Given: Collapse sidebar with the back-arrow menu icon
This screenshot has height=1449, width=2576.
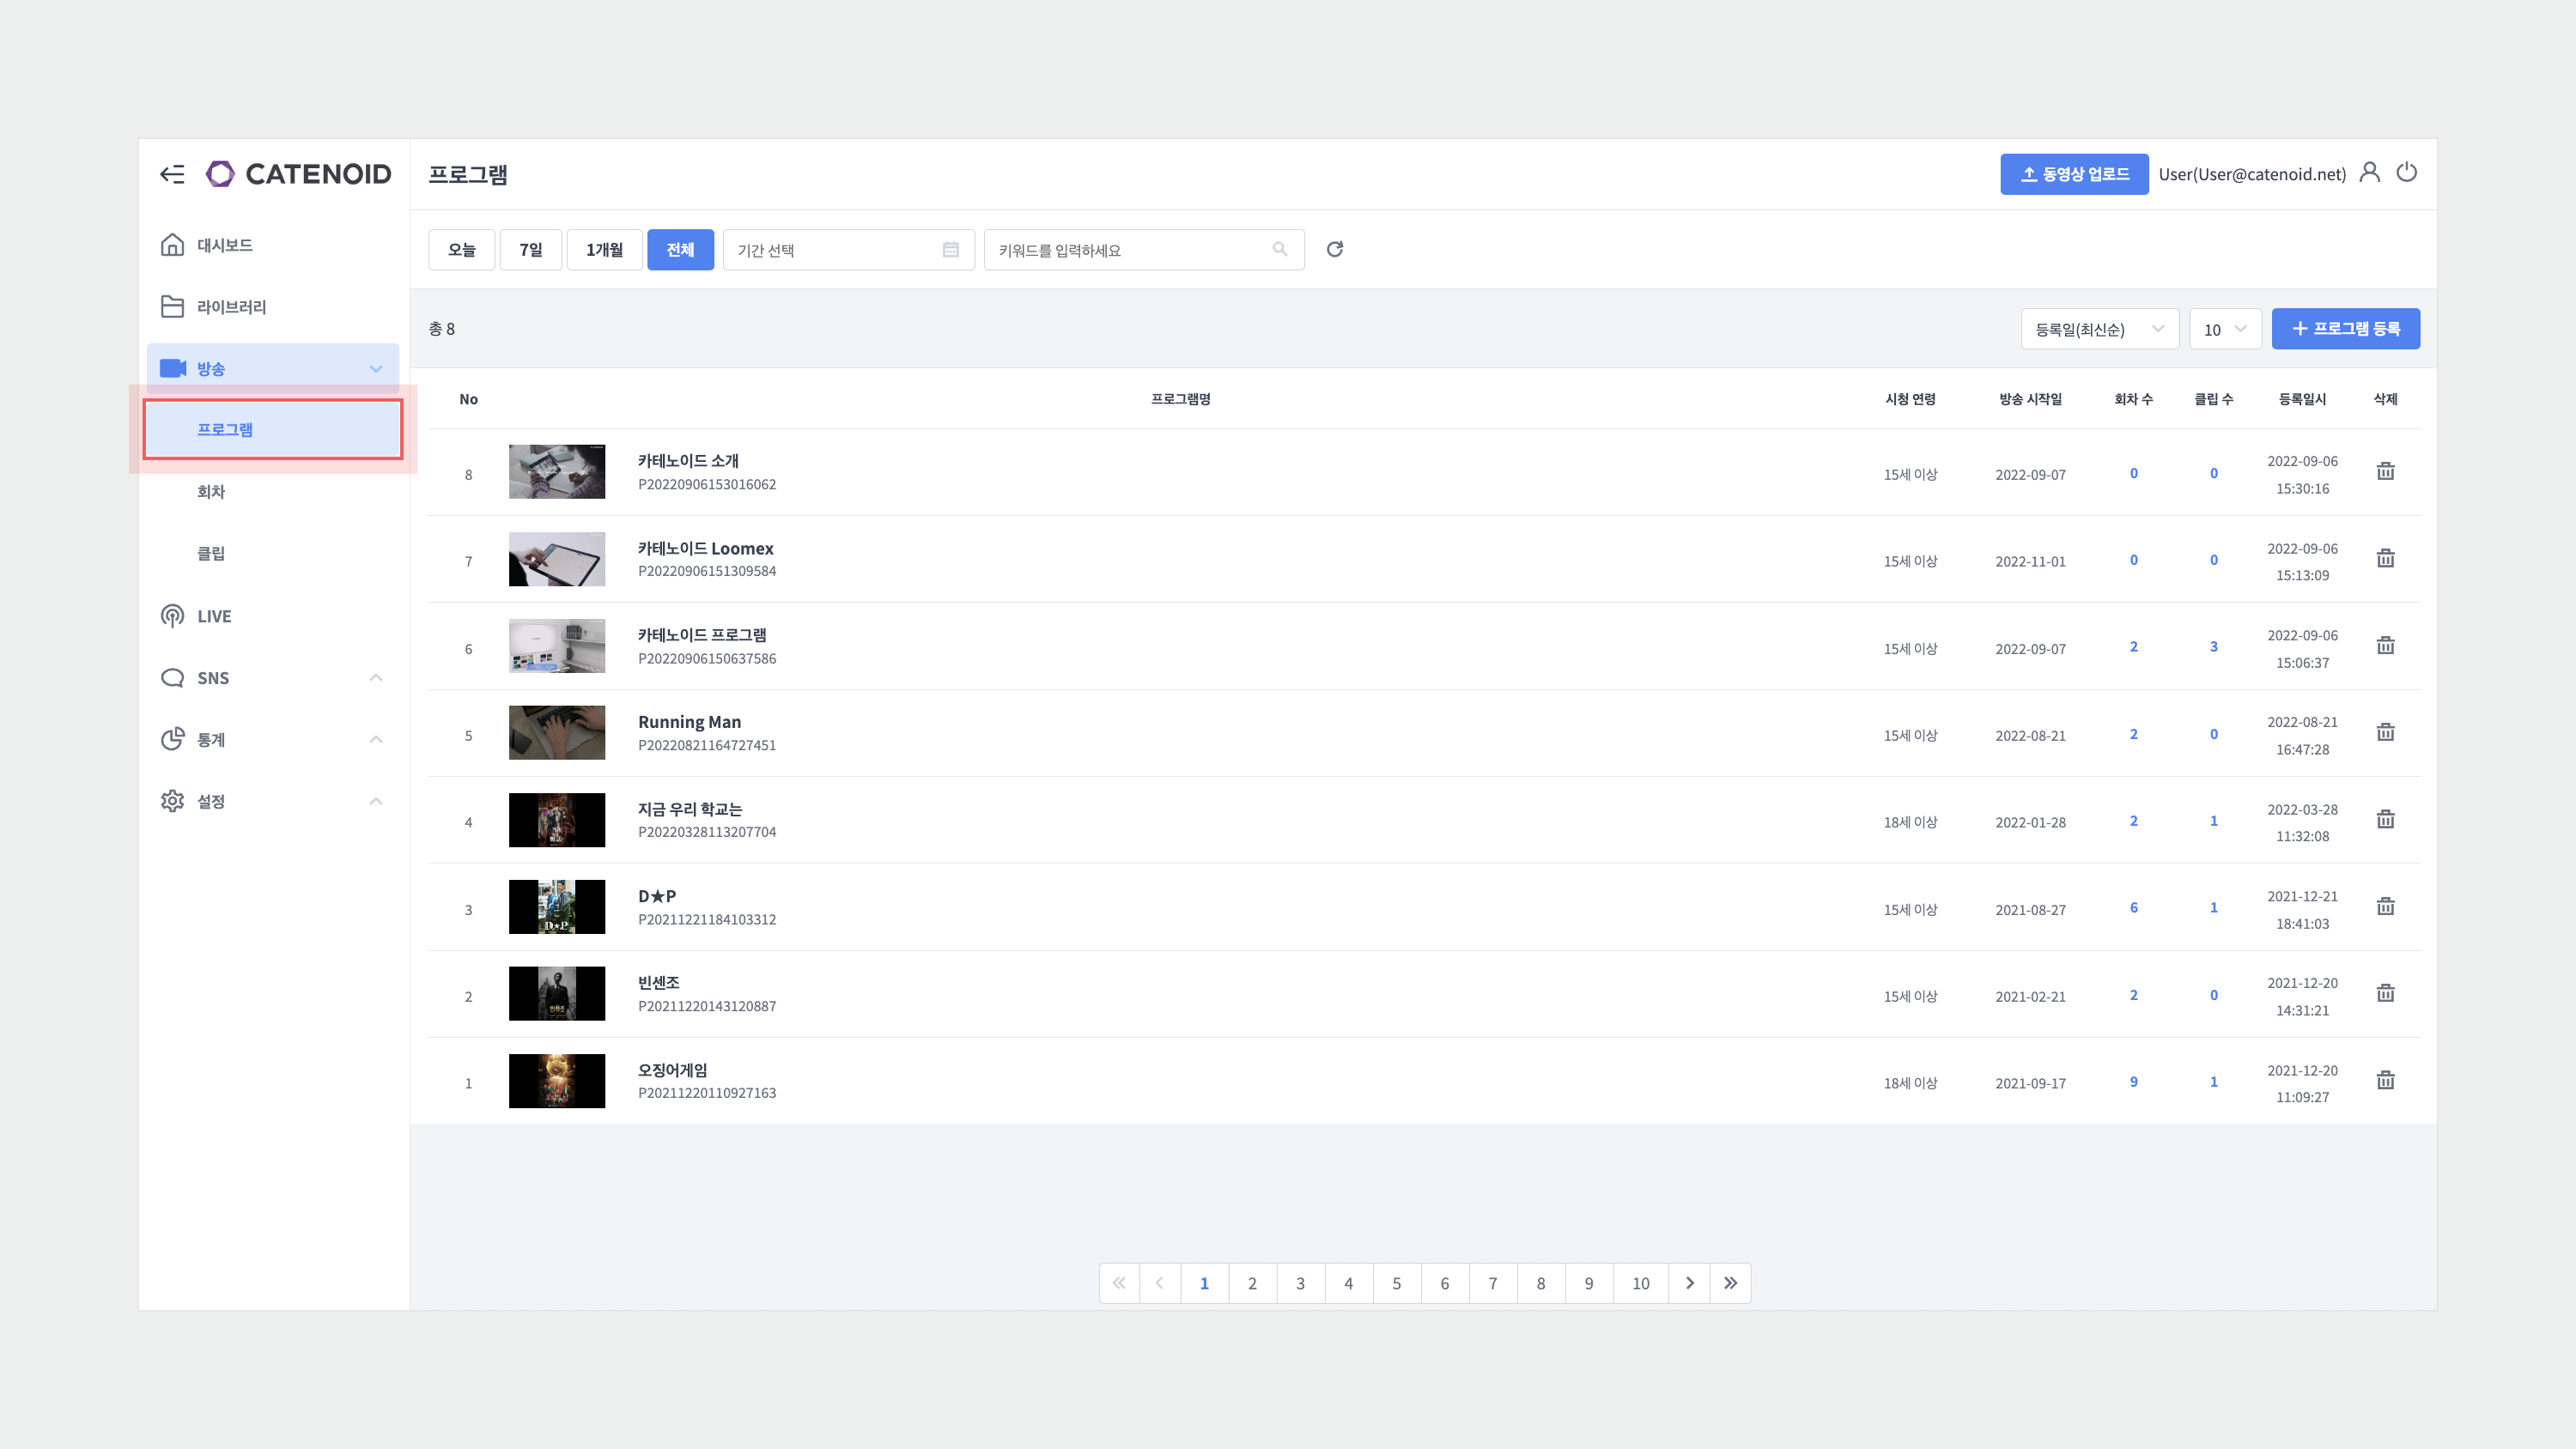Looking at the screenshot, I should click(172, 174).
